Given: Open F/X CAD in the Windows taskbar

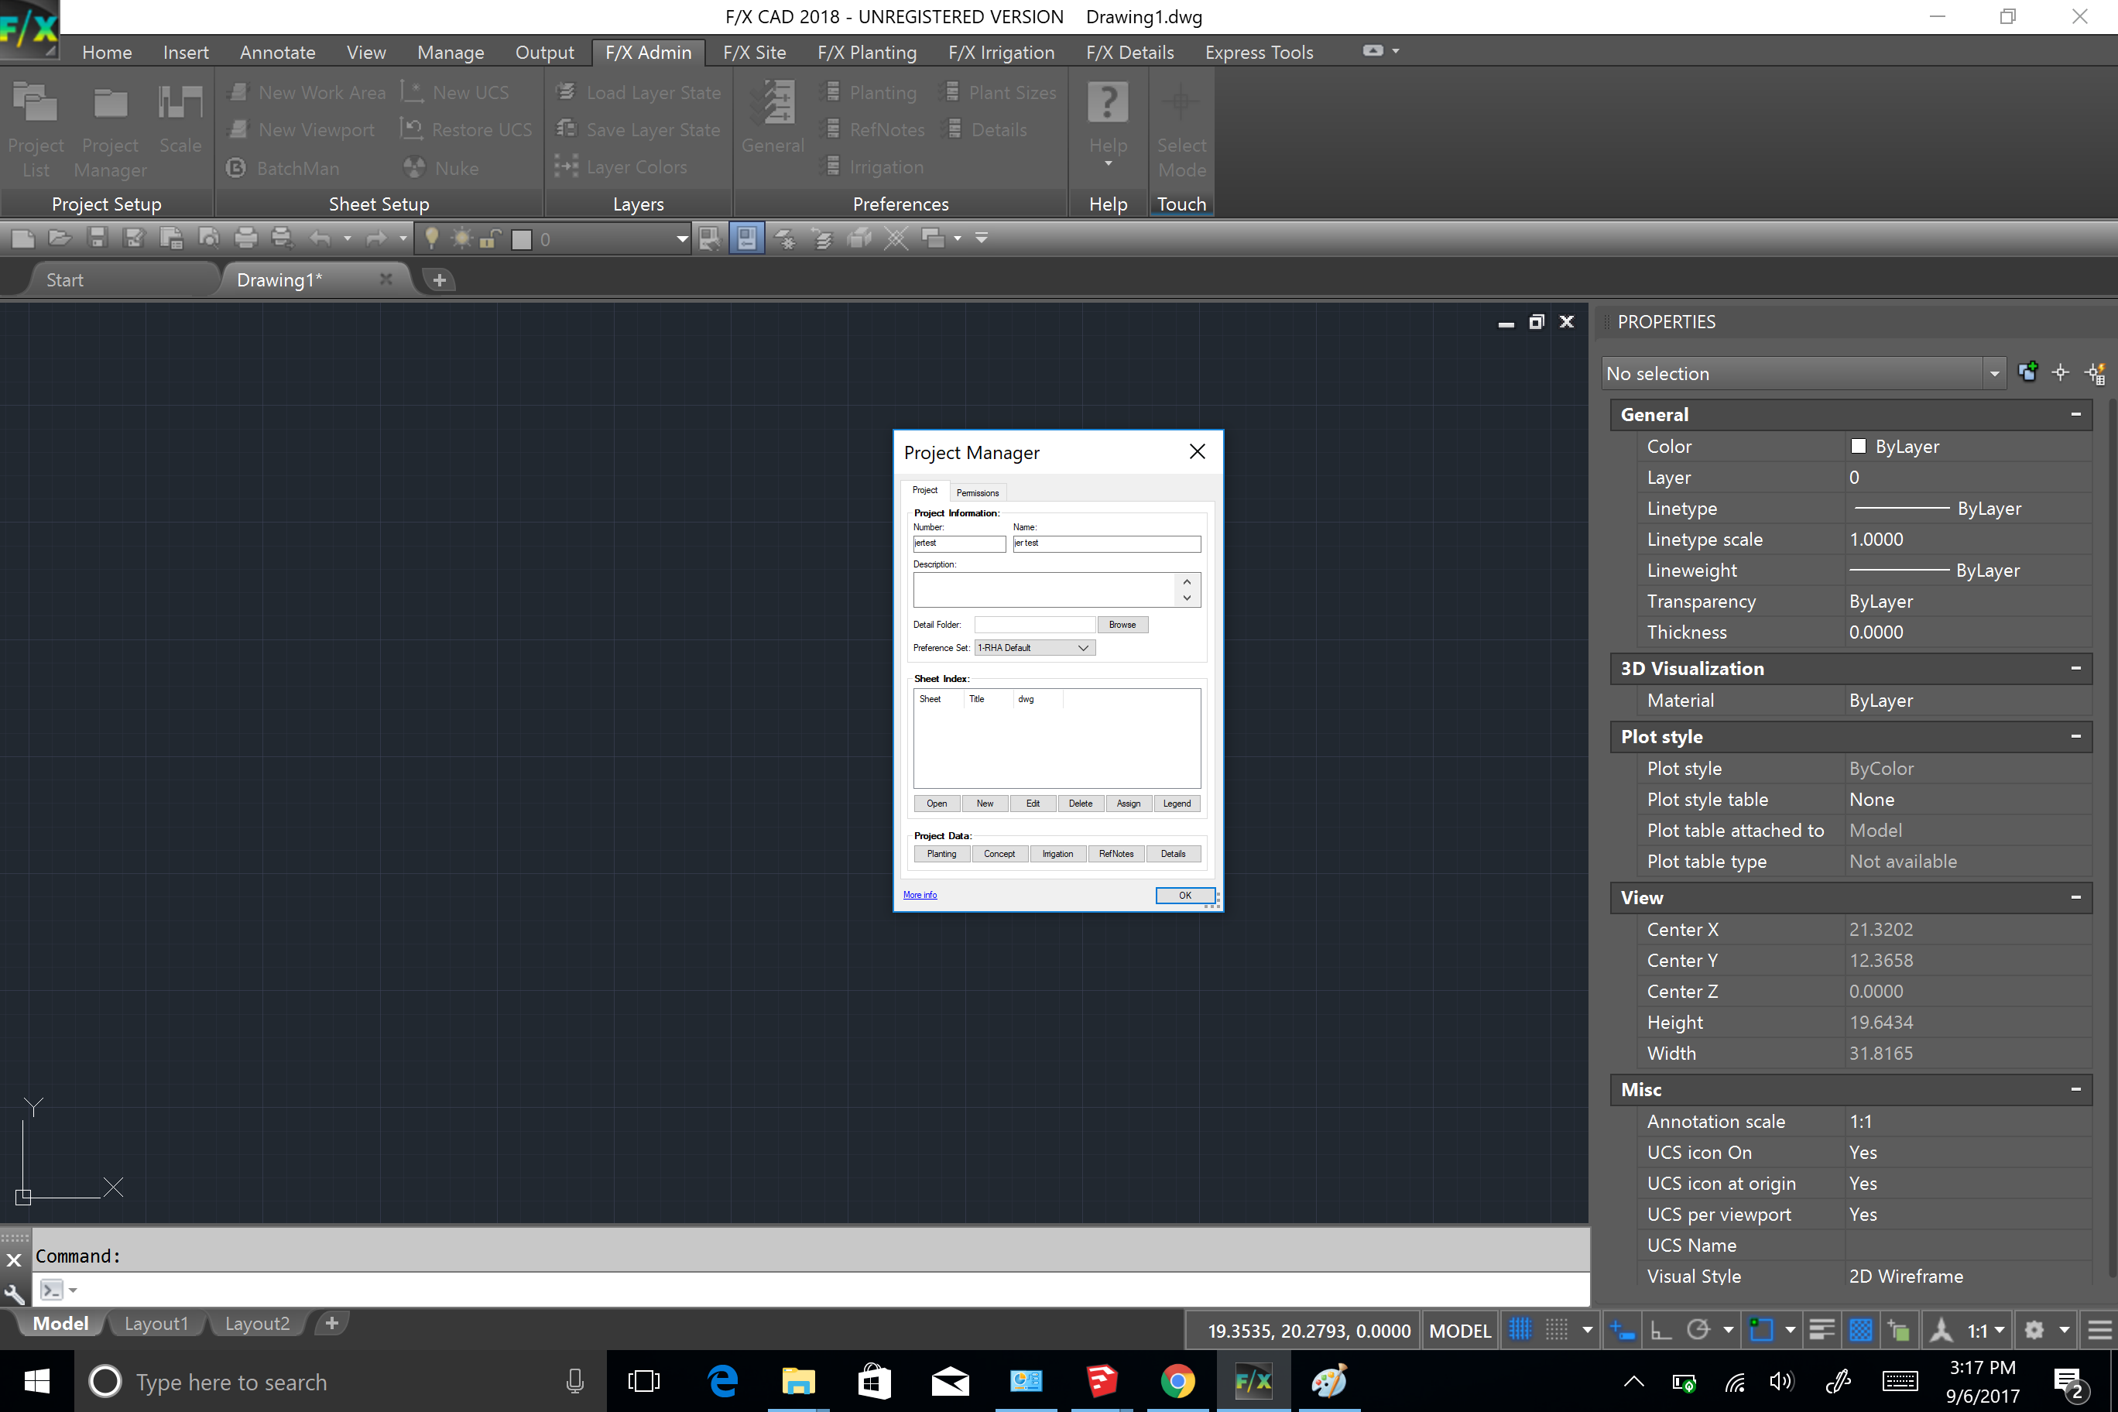Looking at the screenshot, I should [x=1253, y=1380].
